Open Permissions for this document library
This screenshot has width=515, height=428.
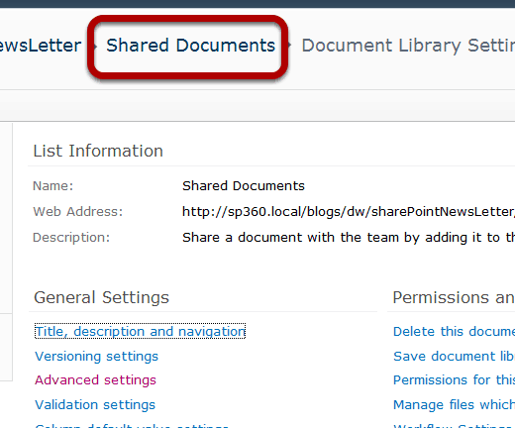[x=454, y=380]
